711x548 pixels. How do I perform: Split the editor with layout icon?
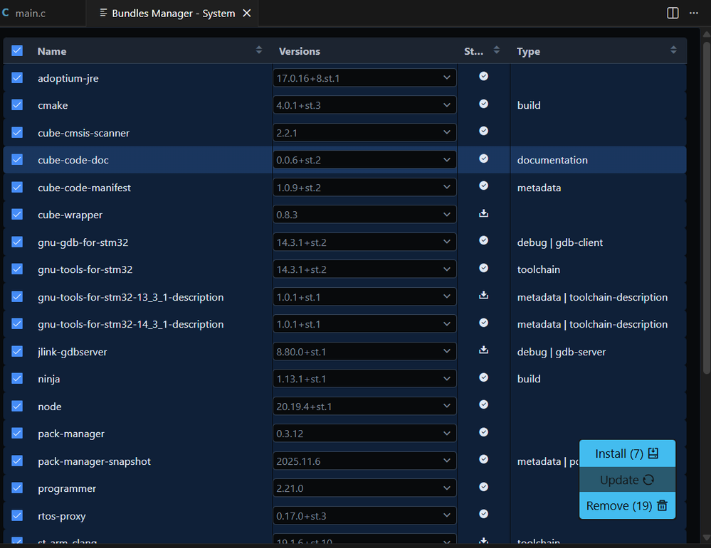coord(673,13)
